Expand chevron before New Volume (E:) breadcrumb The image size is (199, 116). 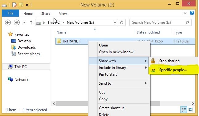63,22
